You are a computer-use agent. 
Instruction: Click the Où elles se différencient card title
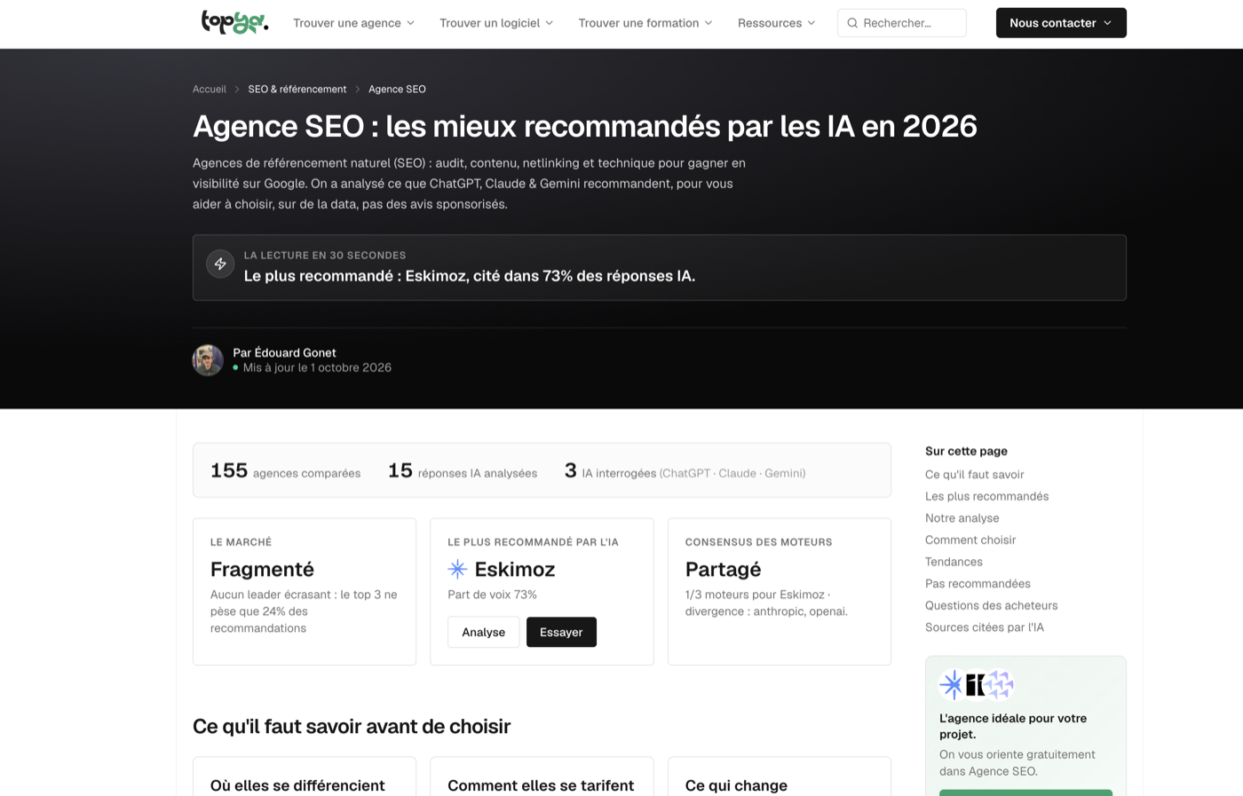(x=297, y=785)
